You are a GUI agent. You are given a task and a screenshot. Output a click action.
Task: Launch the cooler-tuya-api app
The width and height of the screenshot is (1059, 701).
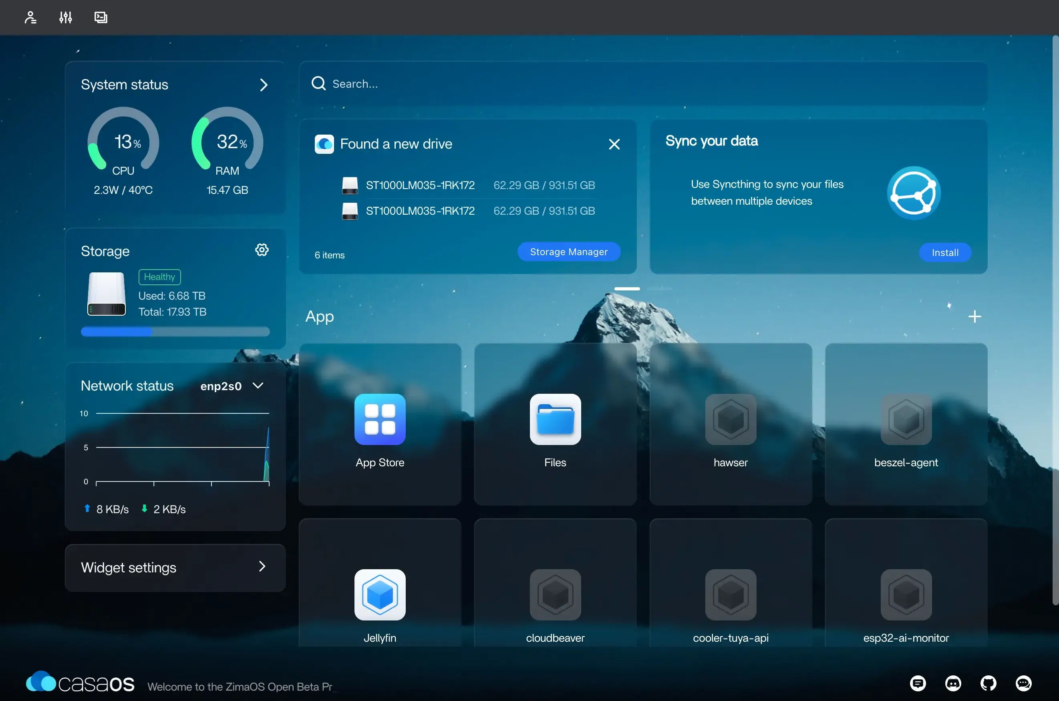click(x=731, y=594)
